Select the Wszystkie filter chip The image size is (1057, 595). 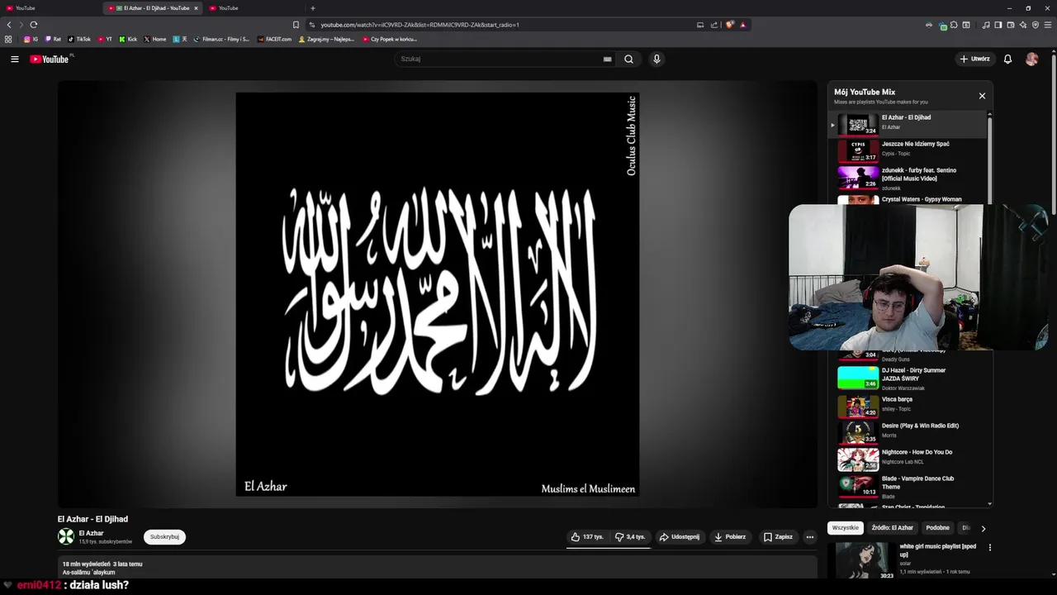[x=846, y=527]
